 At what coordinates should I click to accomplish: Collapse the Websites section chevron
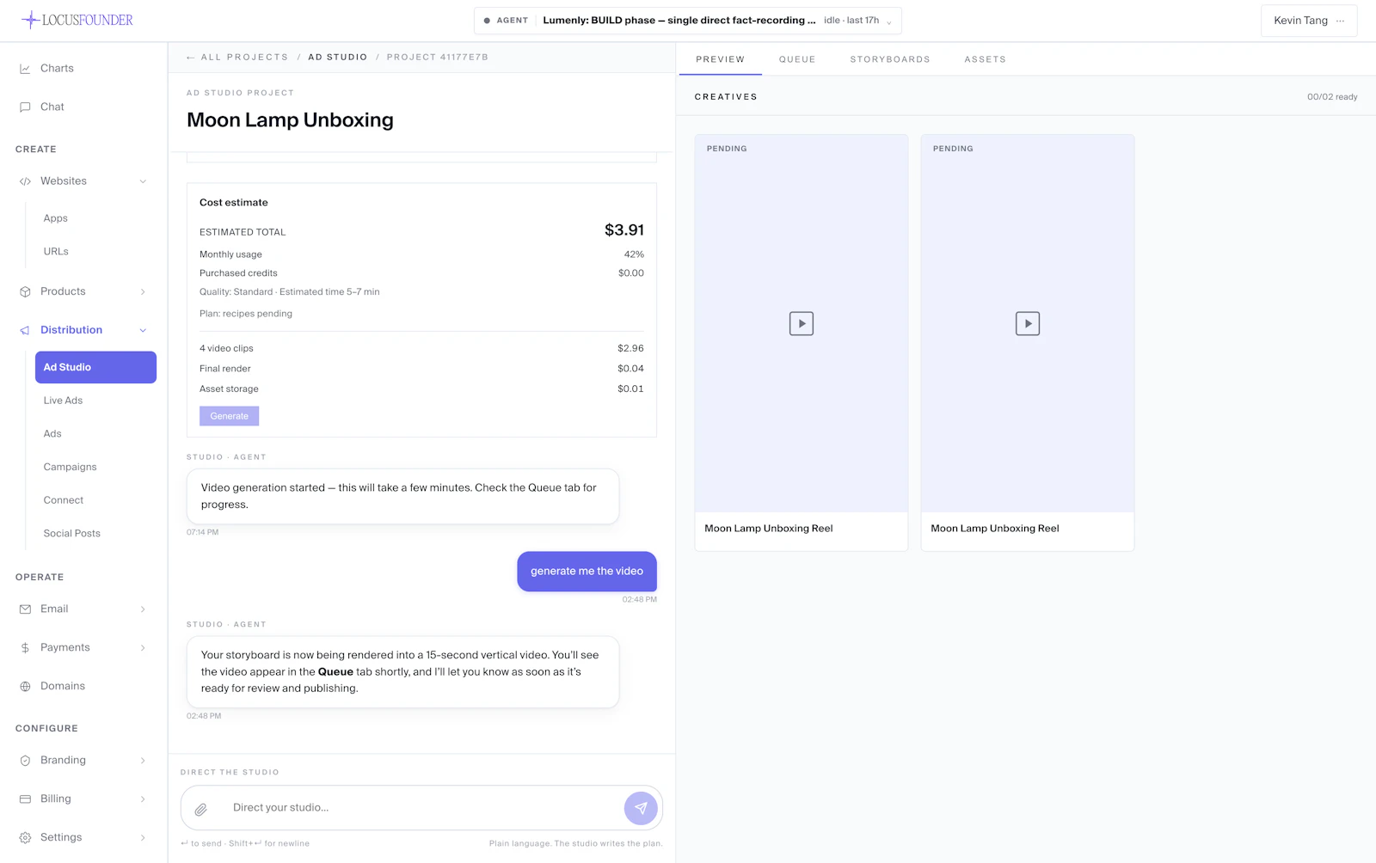[143, 181]
